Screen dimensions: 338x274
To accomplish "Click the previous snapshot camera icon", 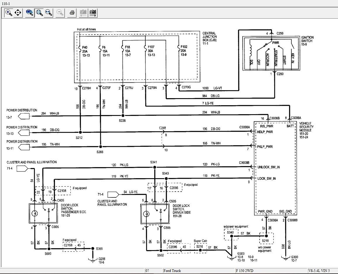I will point(83,13).
